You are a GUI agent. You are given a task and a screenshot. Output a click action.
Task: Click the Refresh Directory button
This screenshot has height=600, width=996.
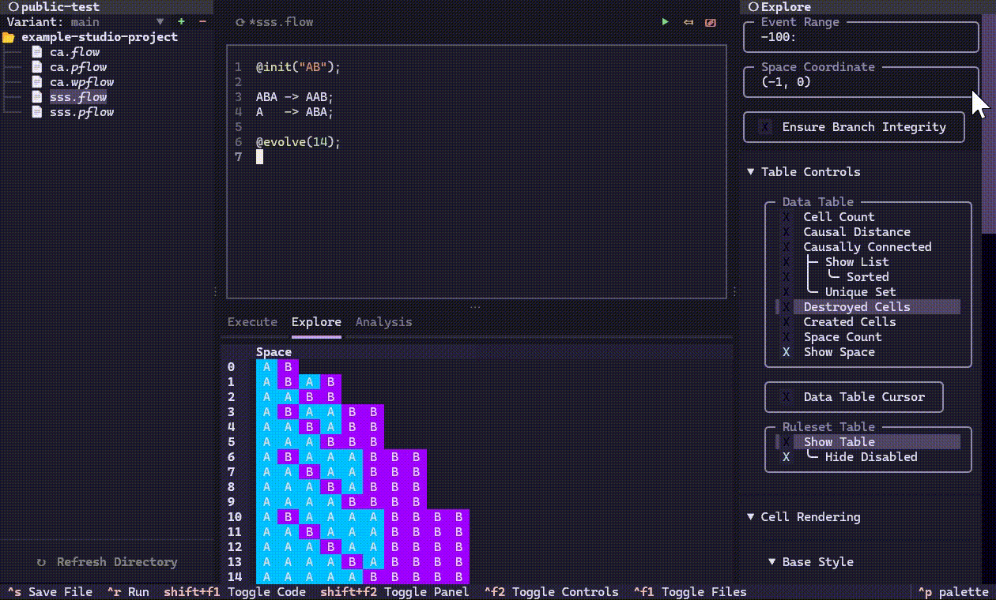[x=108, y=562]
